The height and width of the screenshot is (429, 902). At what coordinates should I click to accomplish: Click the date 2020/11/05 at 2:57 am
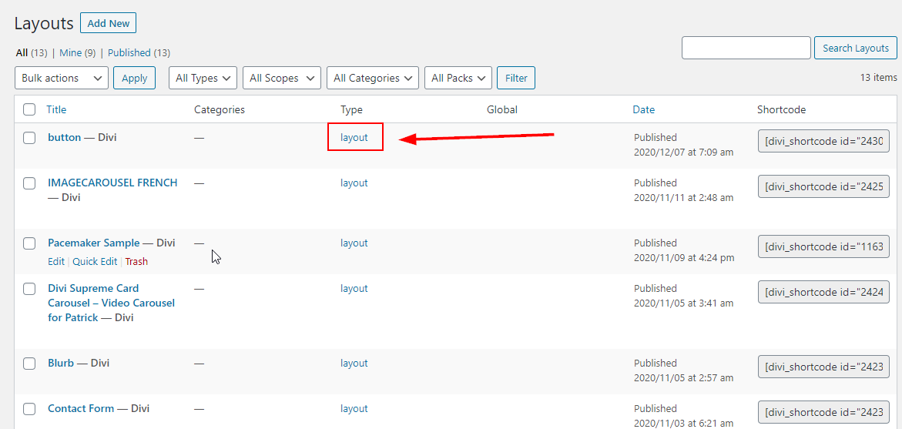tap(683, 378)
